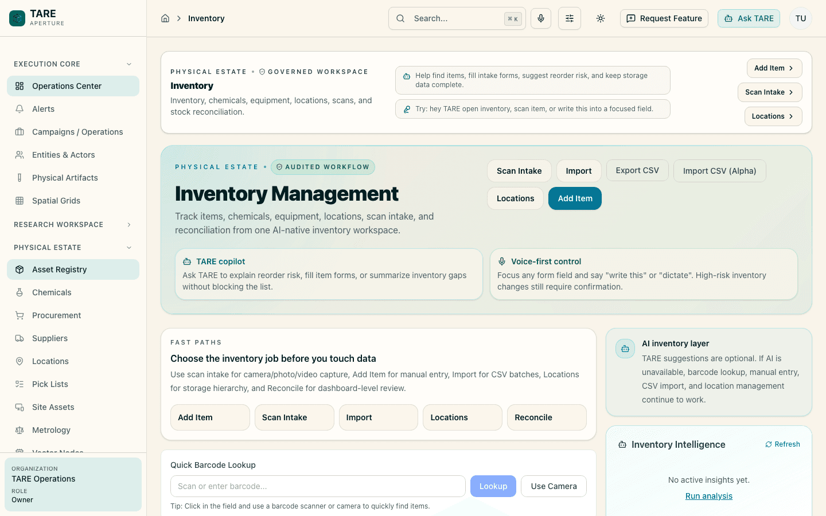Click Import CSV (Alpha) button
Screen dimensions: 826x516
pyautogui.click(x=719, y=171)
